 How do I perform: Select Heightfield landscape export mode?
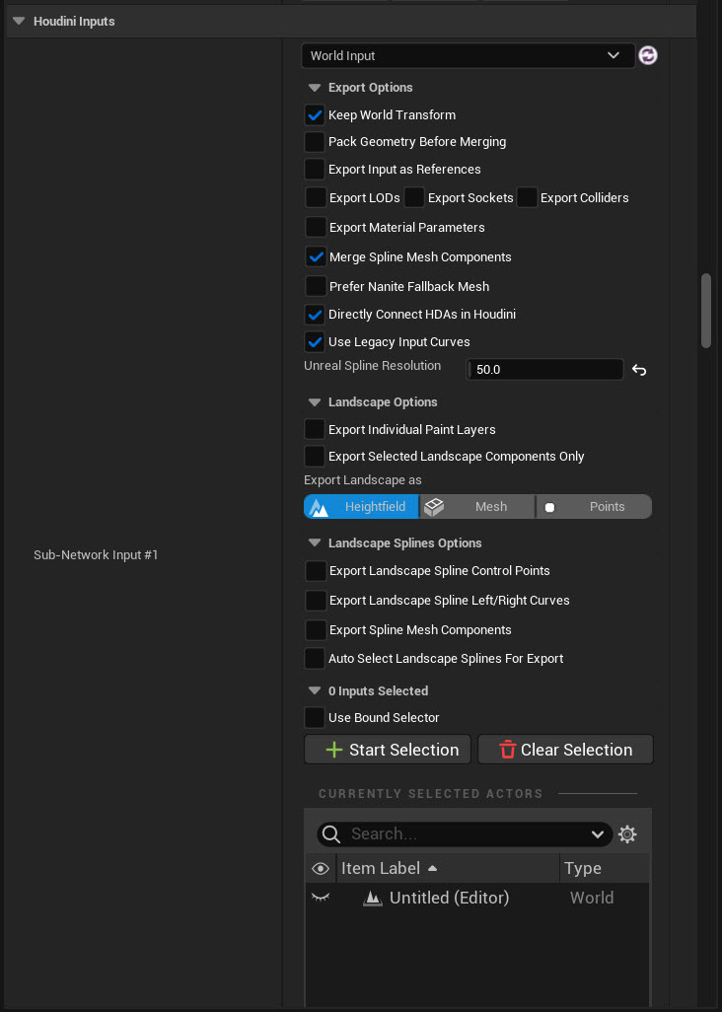(x=361, y=507)
